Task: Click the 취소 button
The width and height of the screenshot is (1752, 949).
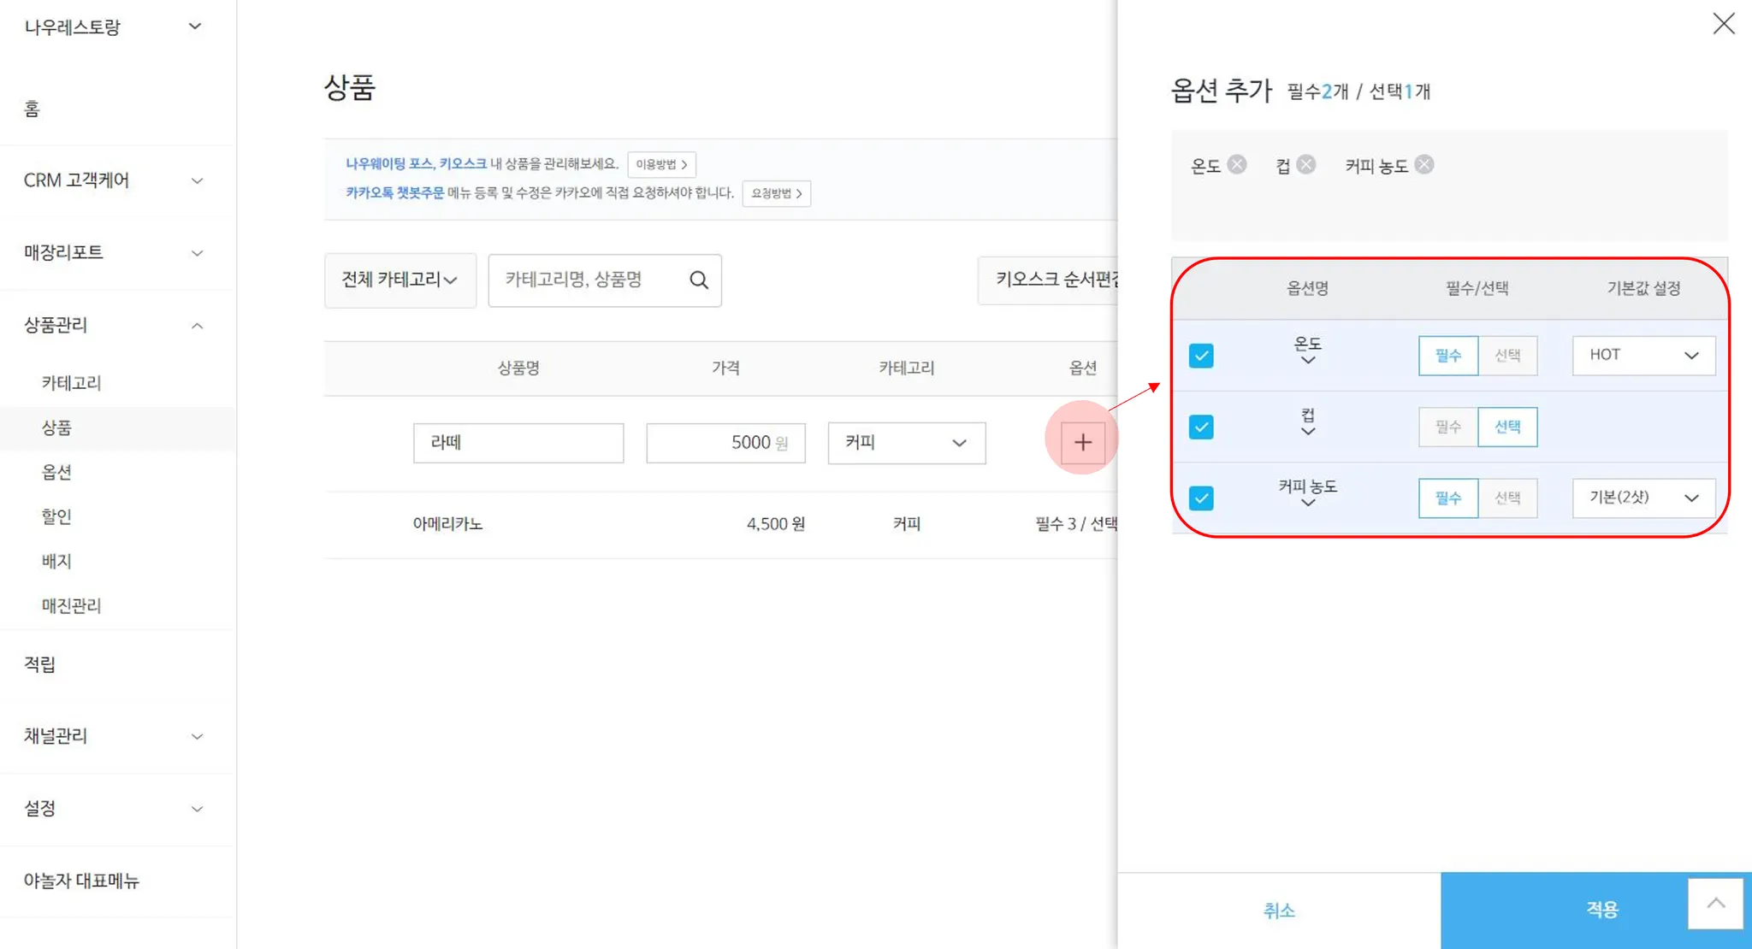Action: click(x=1279, y=911)
